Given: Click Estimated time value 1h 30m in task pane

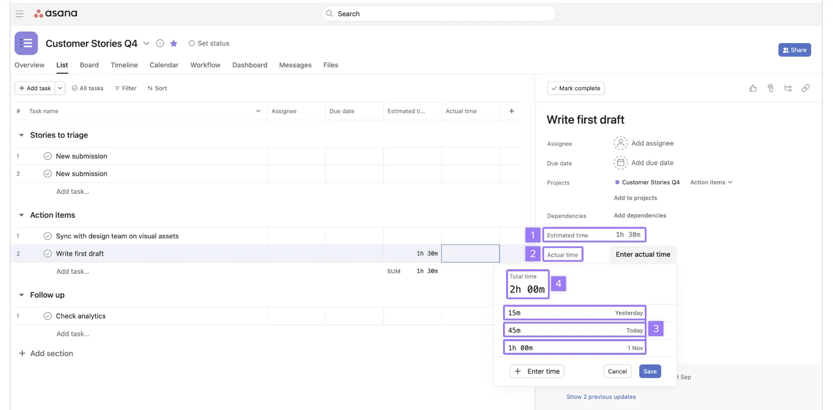Looking at the screenshot, I should [x=628, y=235].
